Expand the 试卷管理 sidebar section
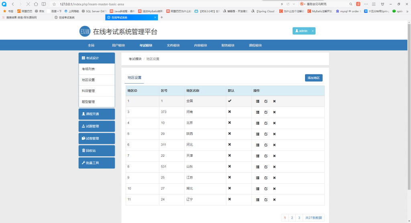Image resolution: width=411 pixels, height=223 pixels. pyautogui.click(x=97, y=138)
